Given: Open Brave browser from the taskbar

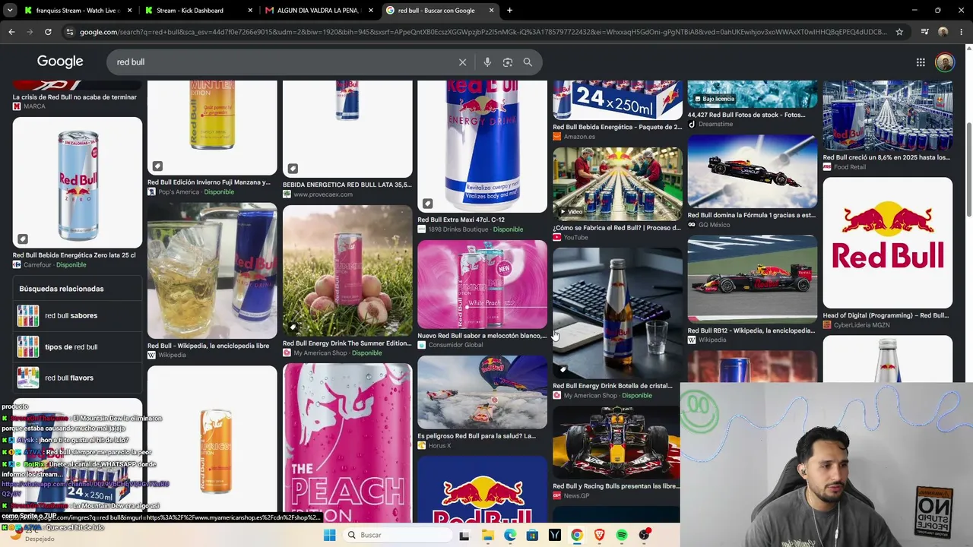Looking at the screenshot, I should [599, 535].
